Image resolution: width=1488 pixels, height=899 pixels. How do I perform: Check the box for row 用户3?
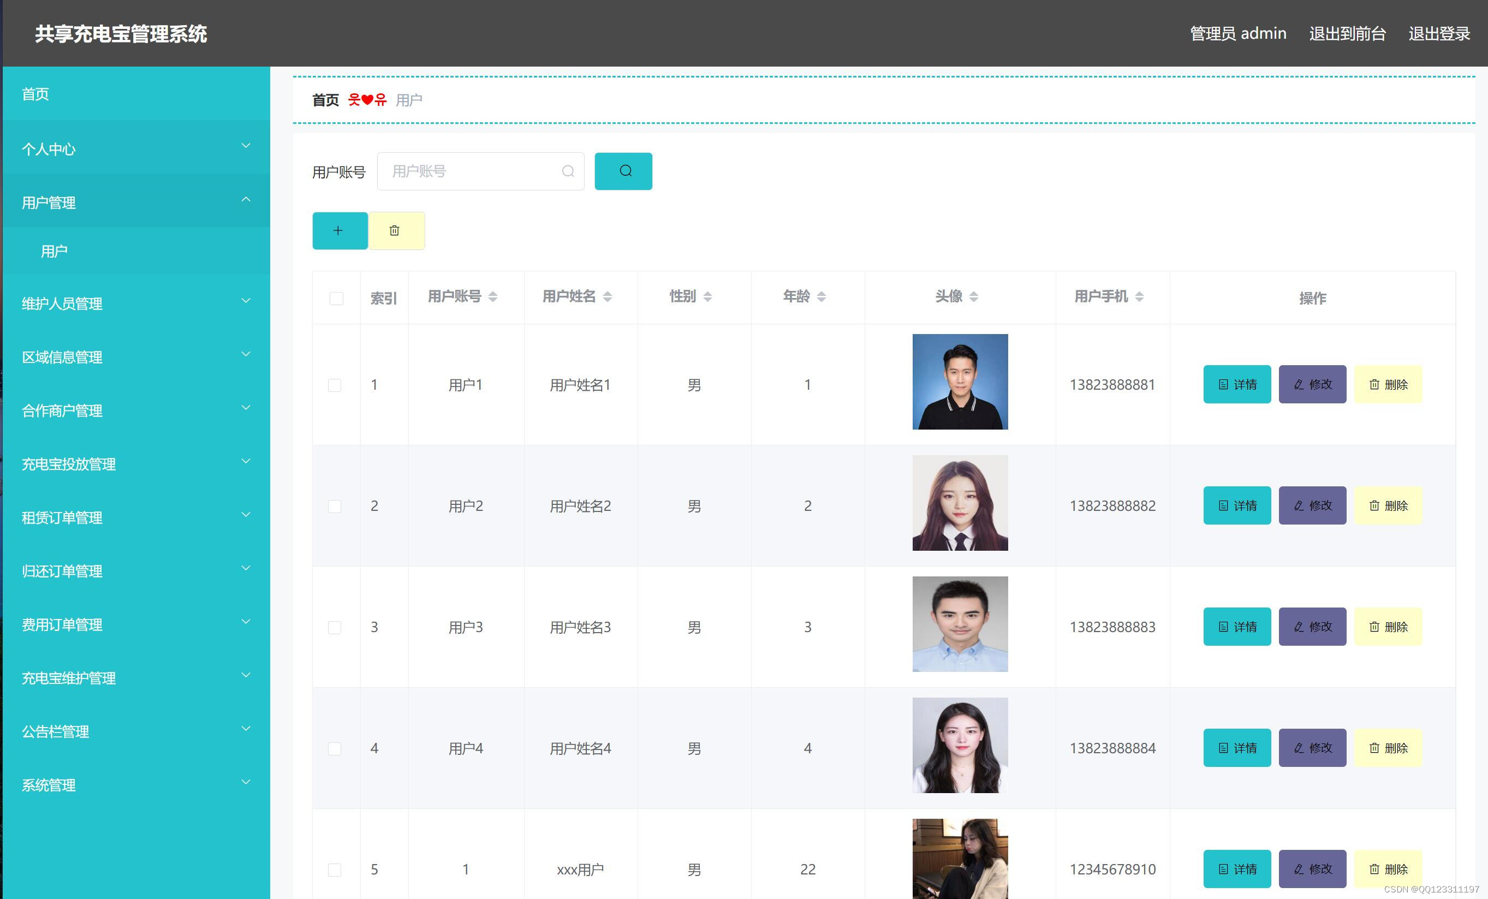point(335,627)
